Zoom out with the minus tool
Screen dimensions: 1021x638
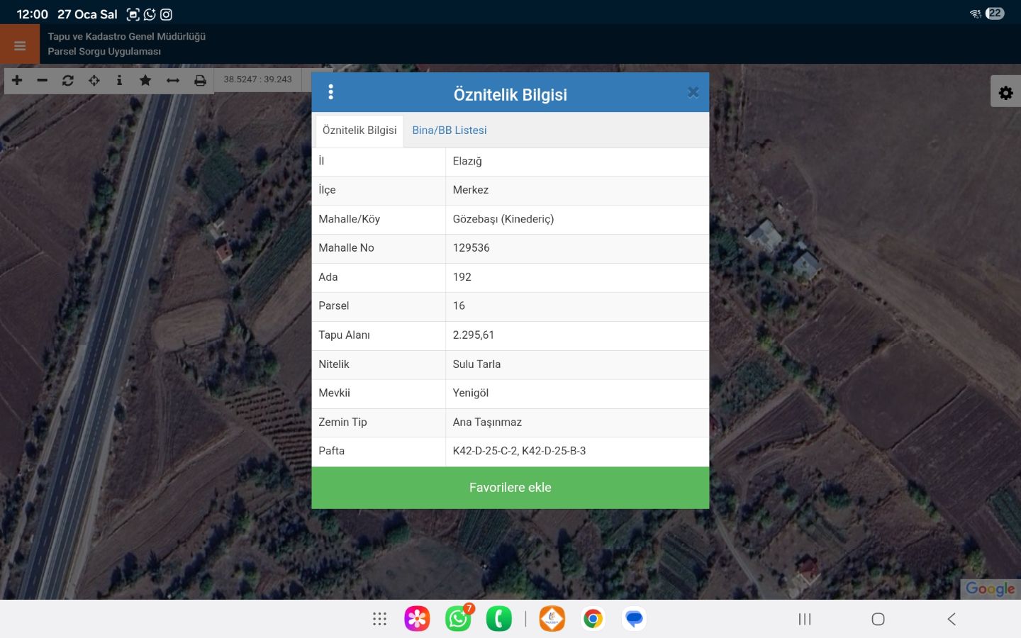43,80
